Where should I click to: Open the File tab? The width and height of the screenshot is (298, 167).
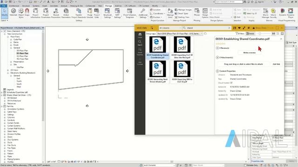point(4,6)
